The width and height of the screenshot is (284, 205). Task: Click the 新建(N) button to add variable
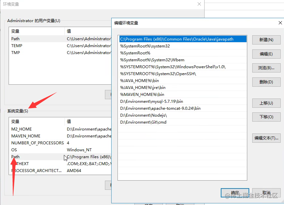[266, 40]
